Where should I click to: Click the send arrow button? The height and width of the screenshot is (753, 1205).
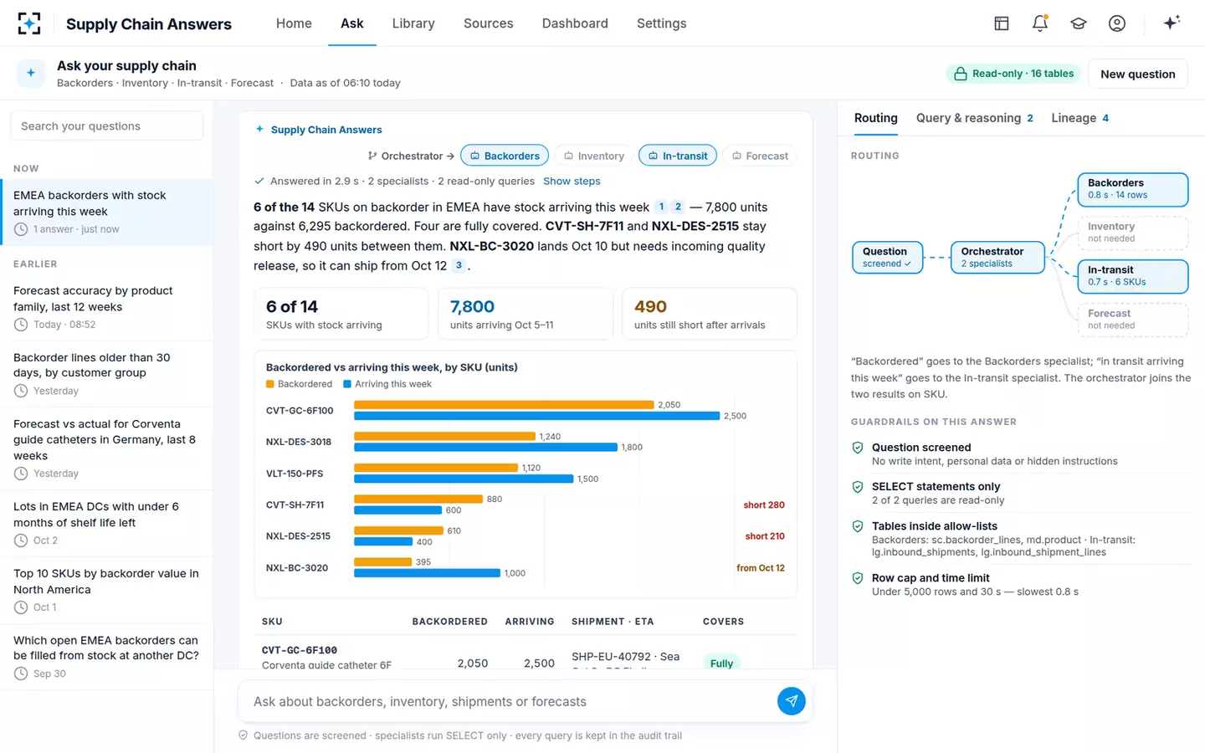(x=792, y=701)
